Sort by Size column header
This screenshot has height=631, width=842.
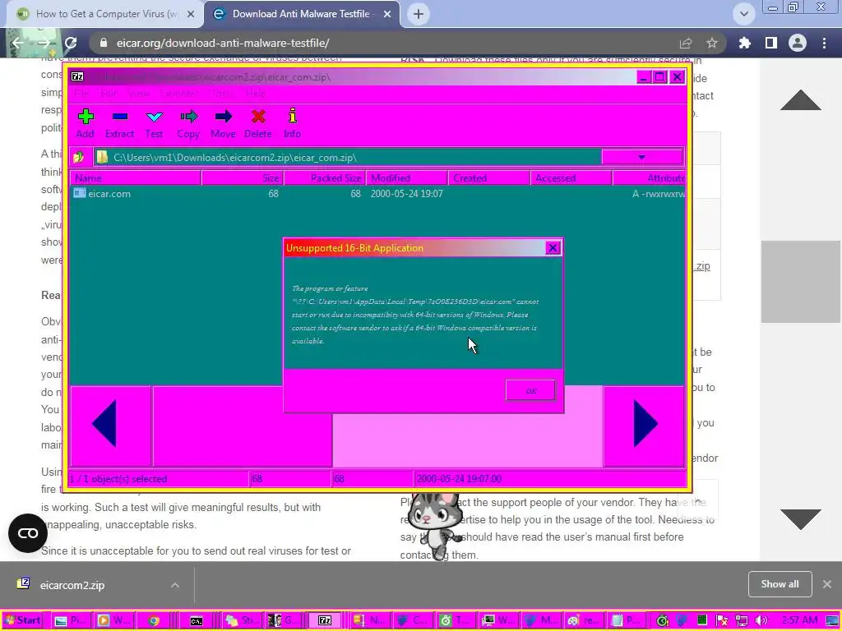pyautogui.click(x=243, y=178)
